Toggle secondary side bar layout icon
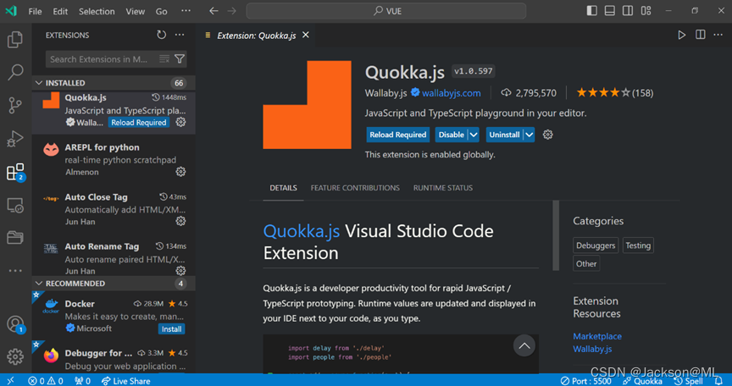Screen dimensions: 732x386 pos(628,11)
